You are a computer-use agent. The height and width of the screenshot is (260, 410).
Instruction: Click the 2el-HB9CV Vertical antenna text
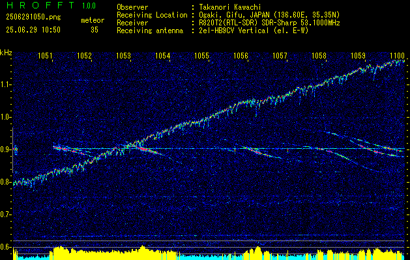[254, 31]
